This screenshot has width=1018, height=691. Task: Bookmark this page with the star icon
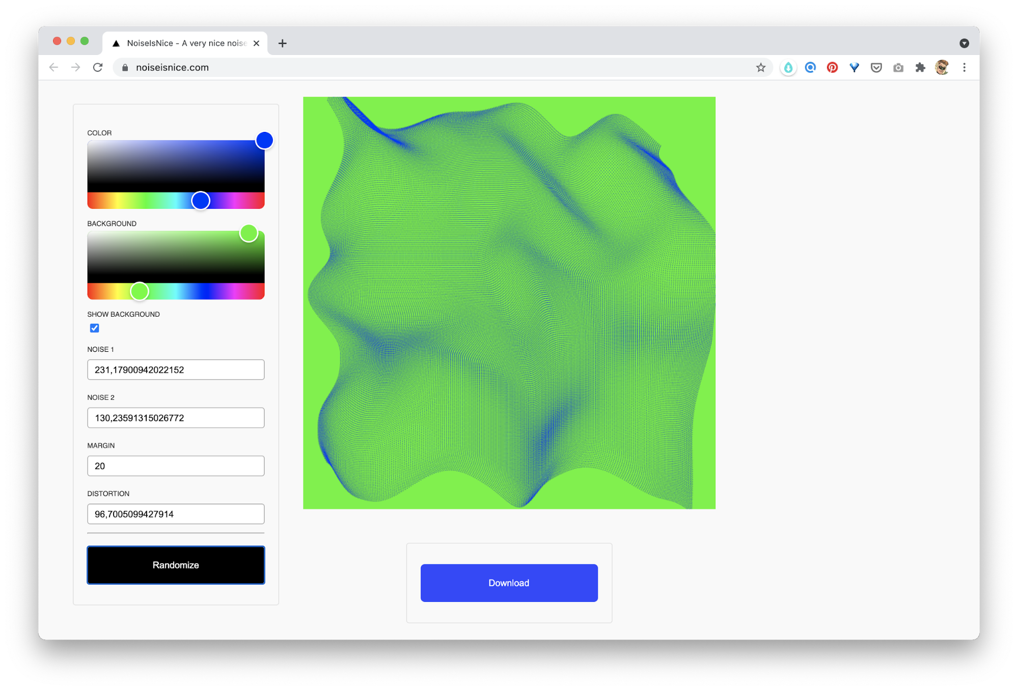tap(760, 67)
